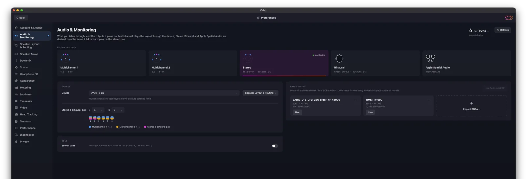Click the Audio & Monitoring speaker icon
Screen dimensions: 527x179
click(16, 36)
